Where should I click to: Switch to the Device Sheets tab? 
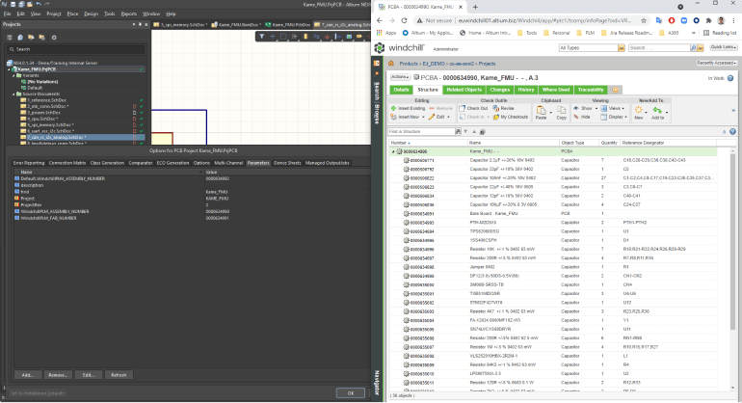pos(288,163)
